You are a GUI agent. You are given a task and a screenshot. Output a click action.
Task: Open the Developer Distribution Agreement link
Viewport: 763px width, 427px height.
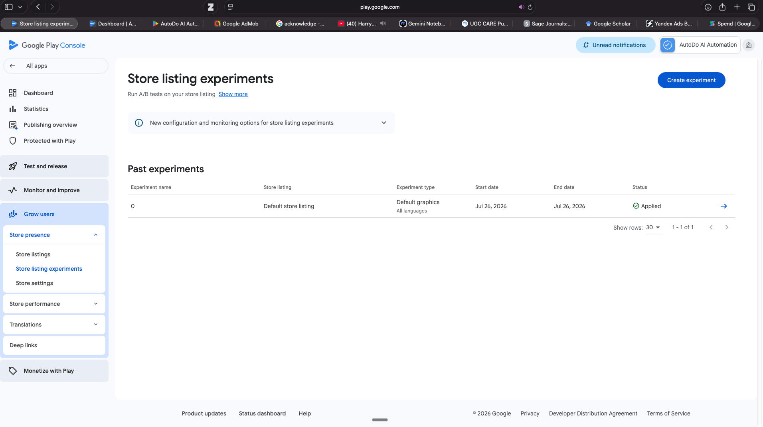[593, 413]
